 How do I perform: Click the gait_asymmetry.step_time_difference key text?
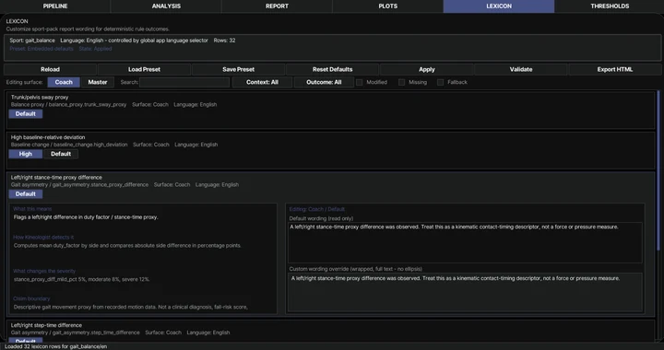[96, 332]
